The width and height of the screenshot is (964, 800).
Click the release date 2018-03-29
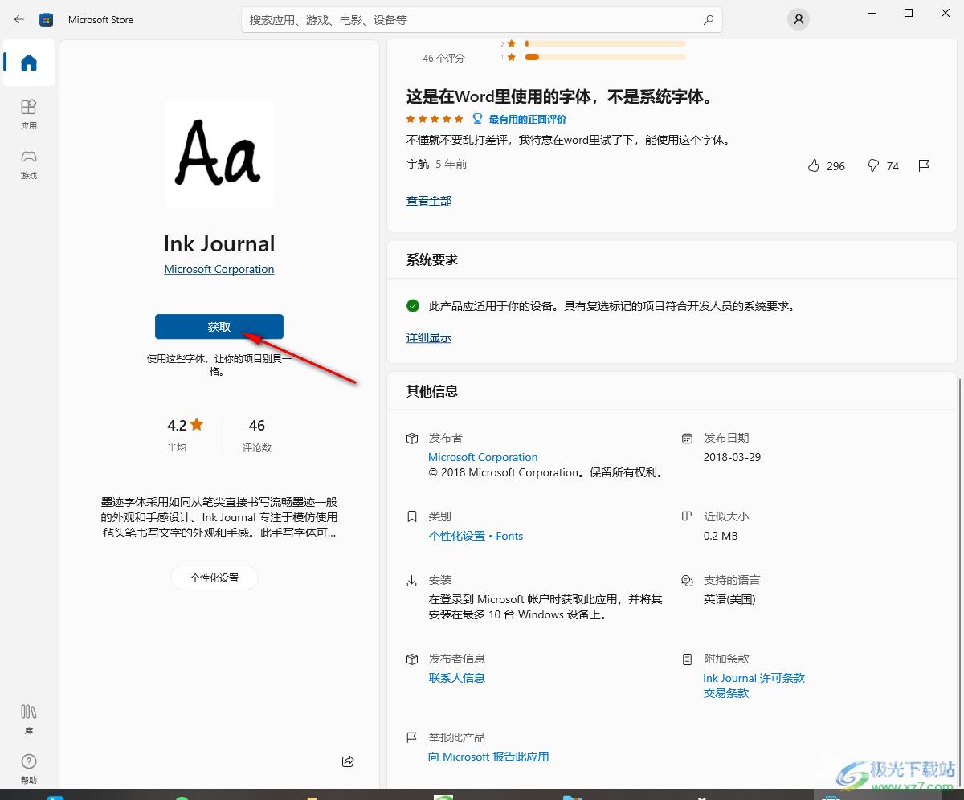coord(732,457)
